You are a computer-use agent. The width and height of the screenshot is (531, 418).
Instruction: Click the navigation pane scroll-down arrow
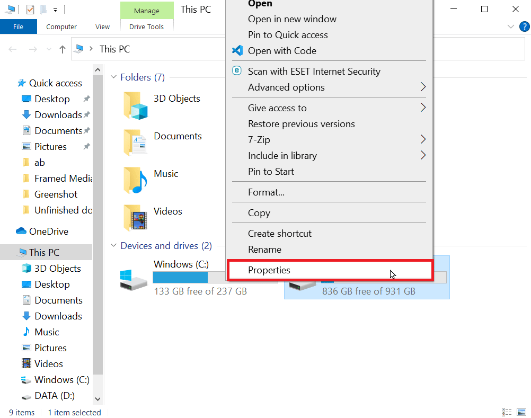tap(98, 399)
